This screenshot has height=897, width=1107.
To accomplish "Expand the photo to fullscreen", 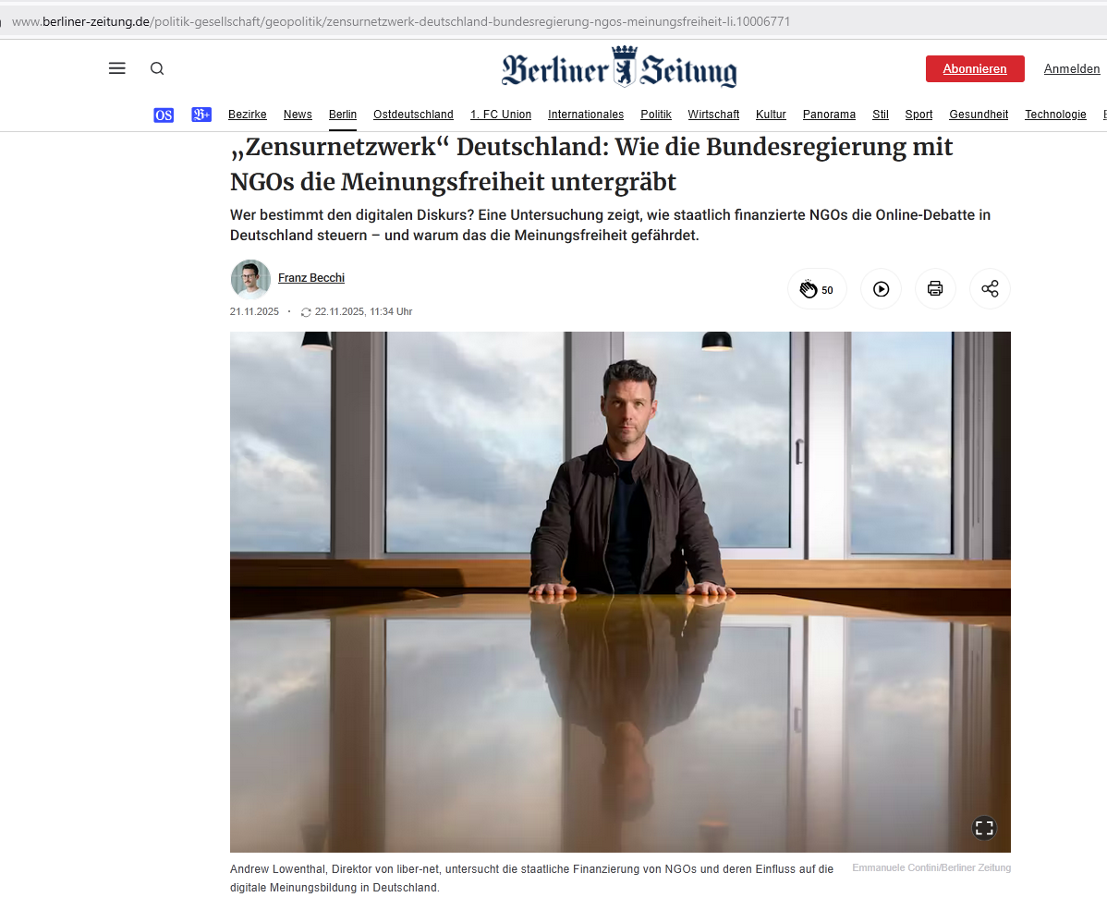I will pos(984,828).
